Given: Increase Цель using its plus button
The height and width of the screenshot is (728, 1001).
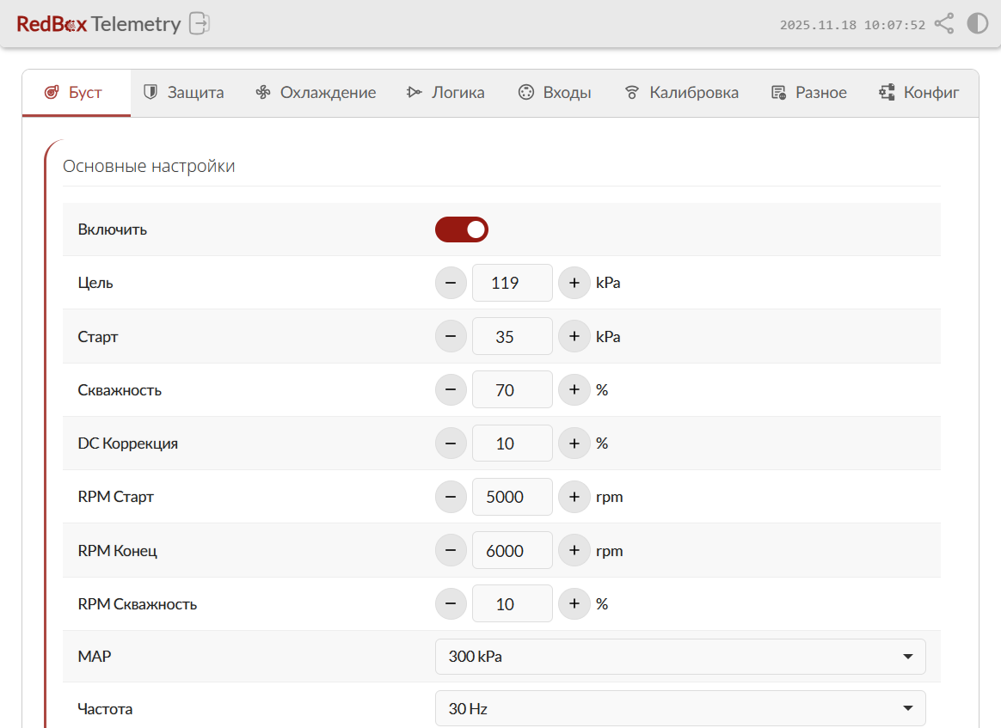Looking at the screenshot, I should pyautogui.click(x=574, y=283).
